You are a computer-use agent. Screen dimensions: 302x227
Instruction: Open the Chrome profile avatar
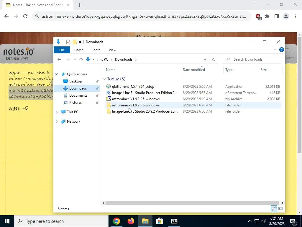286,17
